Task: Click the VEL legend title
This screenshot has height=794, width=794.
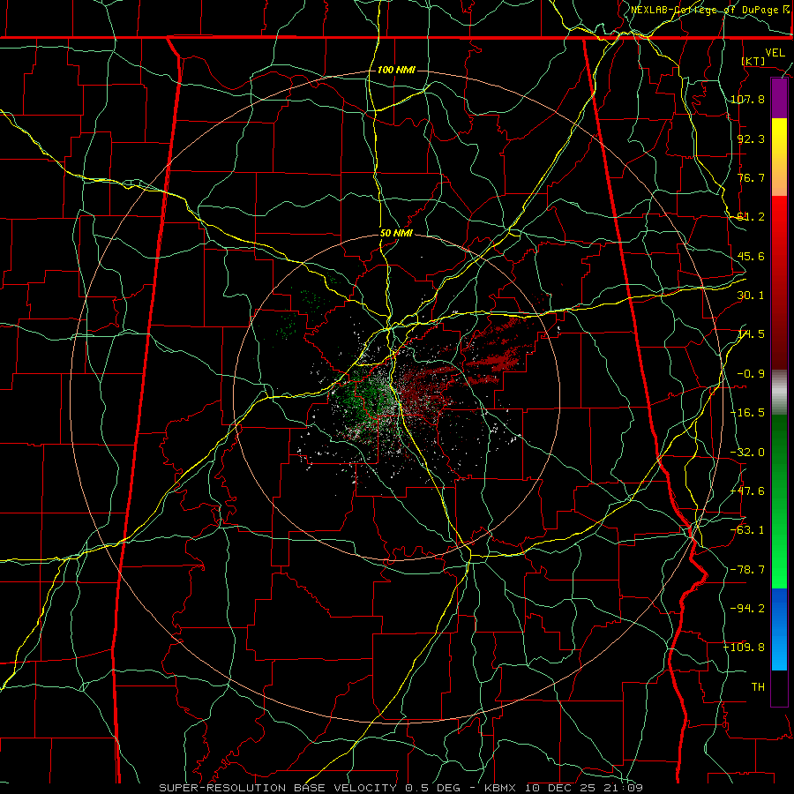Action: pos(775,53)
